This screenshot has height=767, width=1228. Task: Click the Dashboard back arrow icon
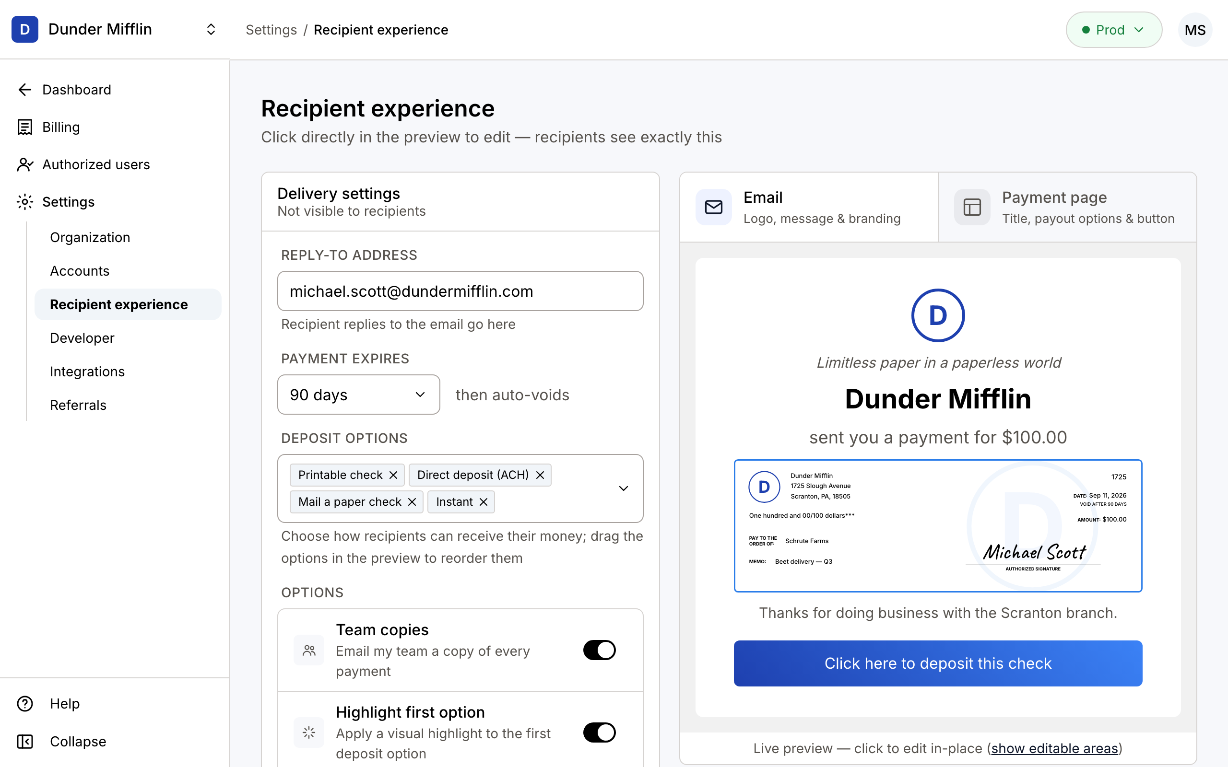[25, 90]
